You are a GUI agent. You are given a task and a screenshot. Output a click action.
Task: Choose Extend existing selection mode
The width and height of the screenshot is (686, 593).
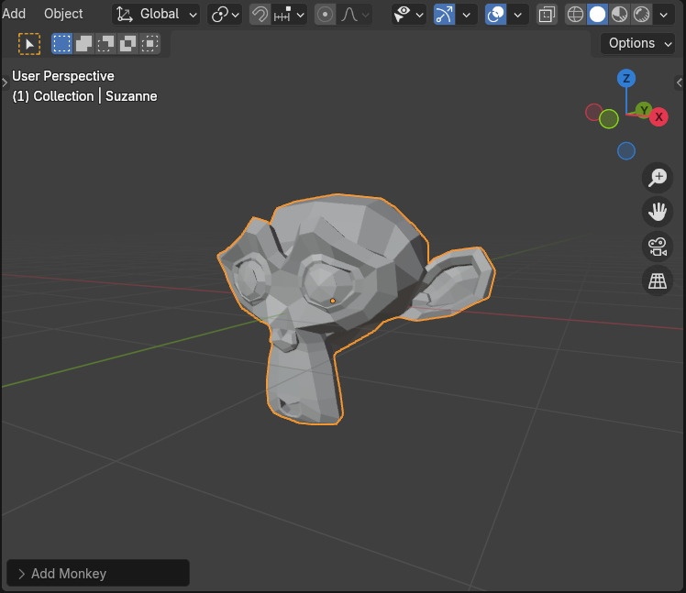pyautogui.click(x=83, y=43)
